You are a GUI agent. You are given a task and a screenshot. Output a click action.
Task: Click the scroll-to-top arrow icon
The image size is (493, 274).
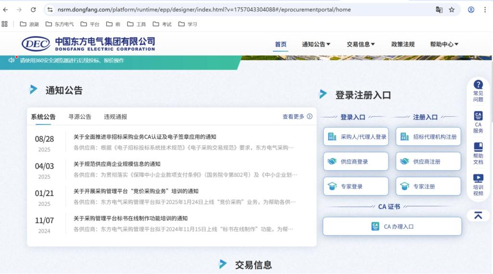point(478,215)
